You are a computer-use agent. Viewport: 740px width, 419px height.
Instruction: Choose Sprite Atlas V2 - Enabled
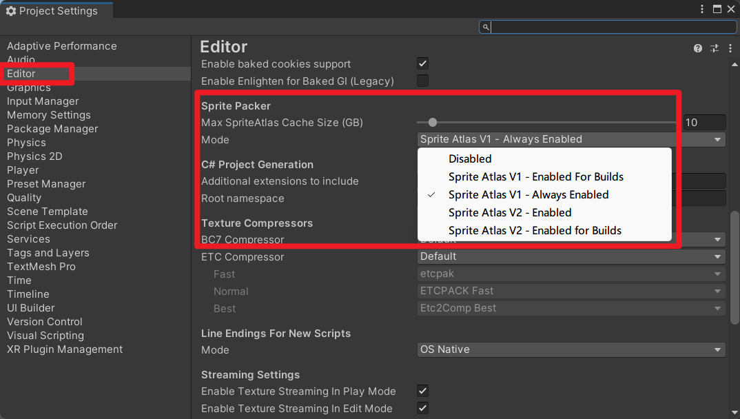[544, 212]
